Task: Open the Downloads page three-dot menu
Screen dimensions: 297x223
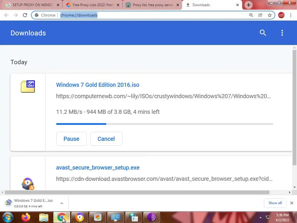Action: pyautogui.click(x=282, y=33)
